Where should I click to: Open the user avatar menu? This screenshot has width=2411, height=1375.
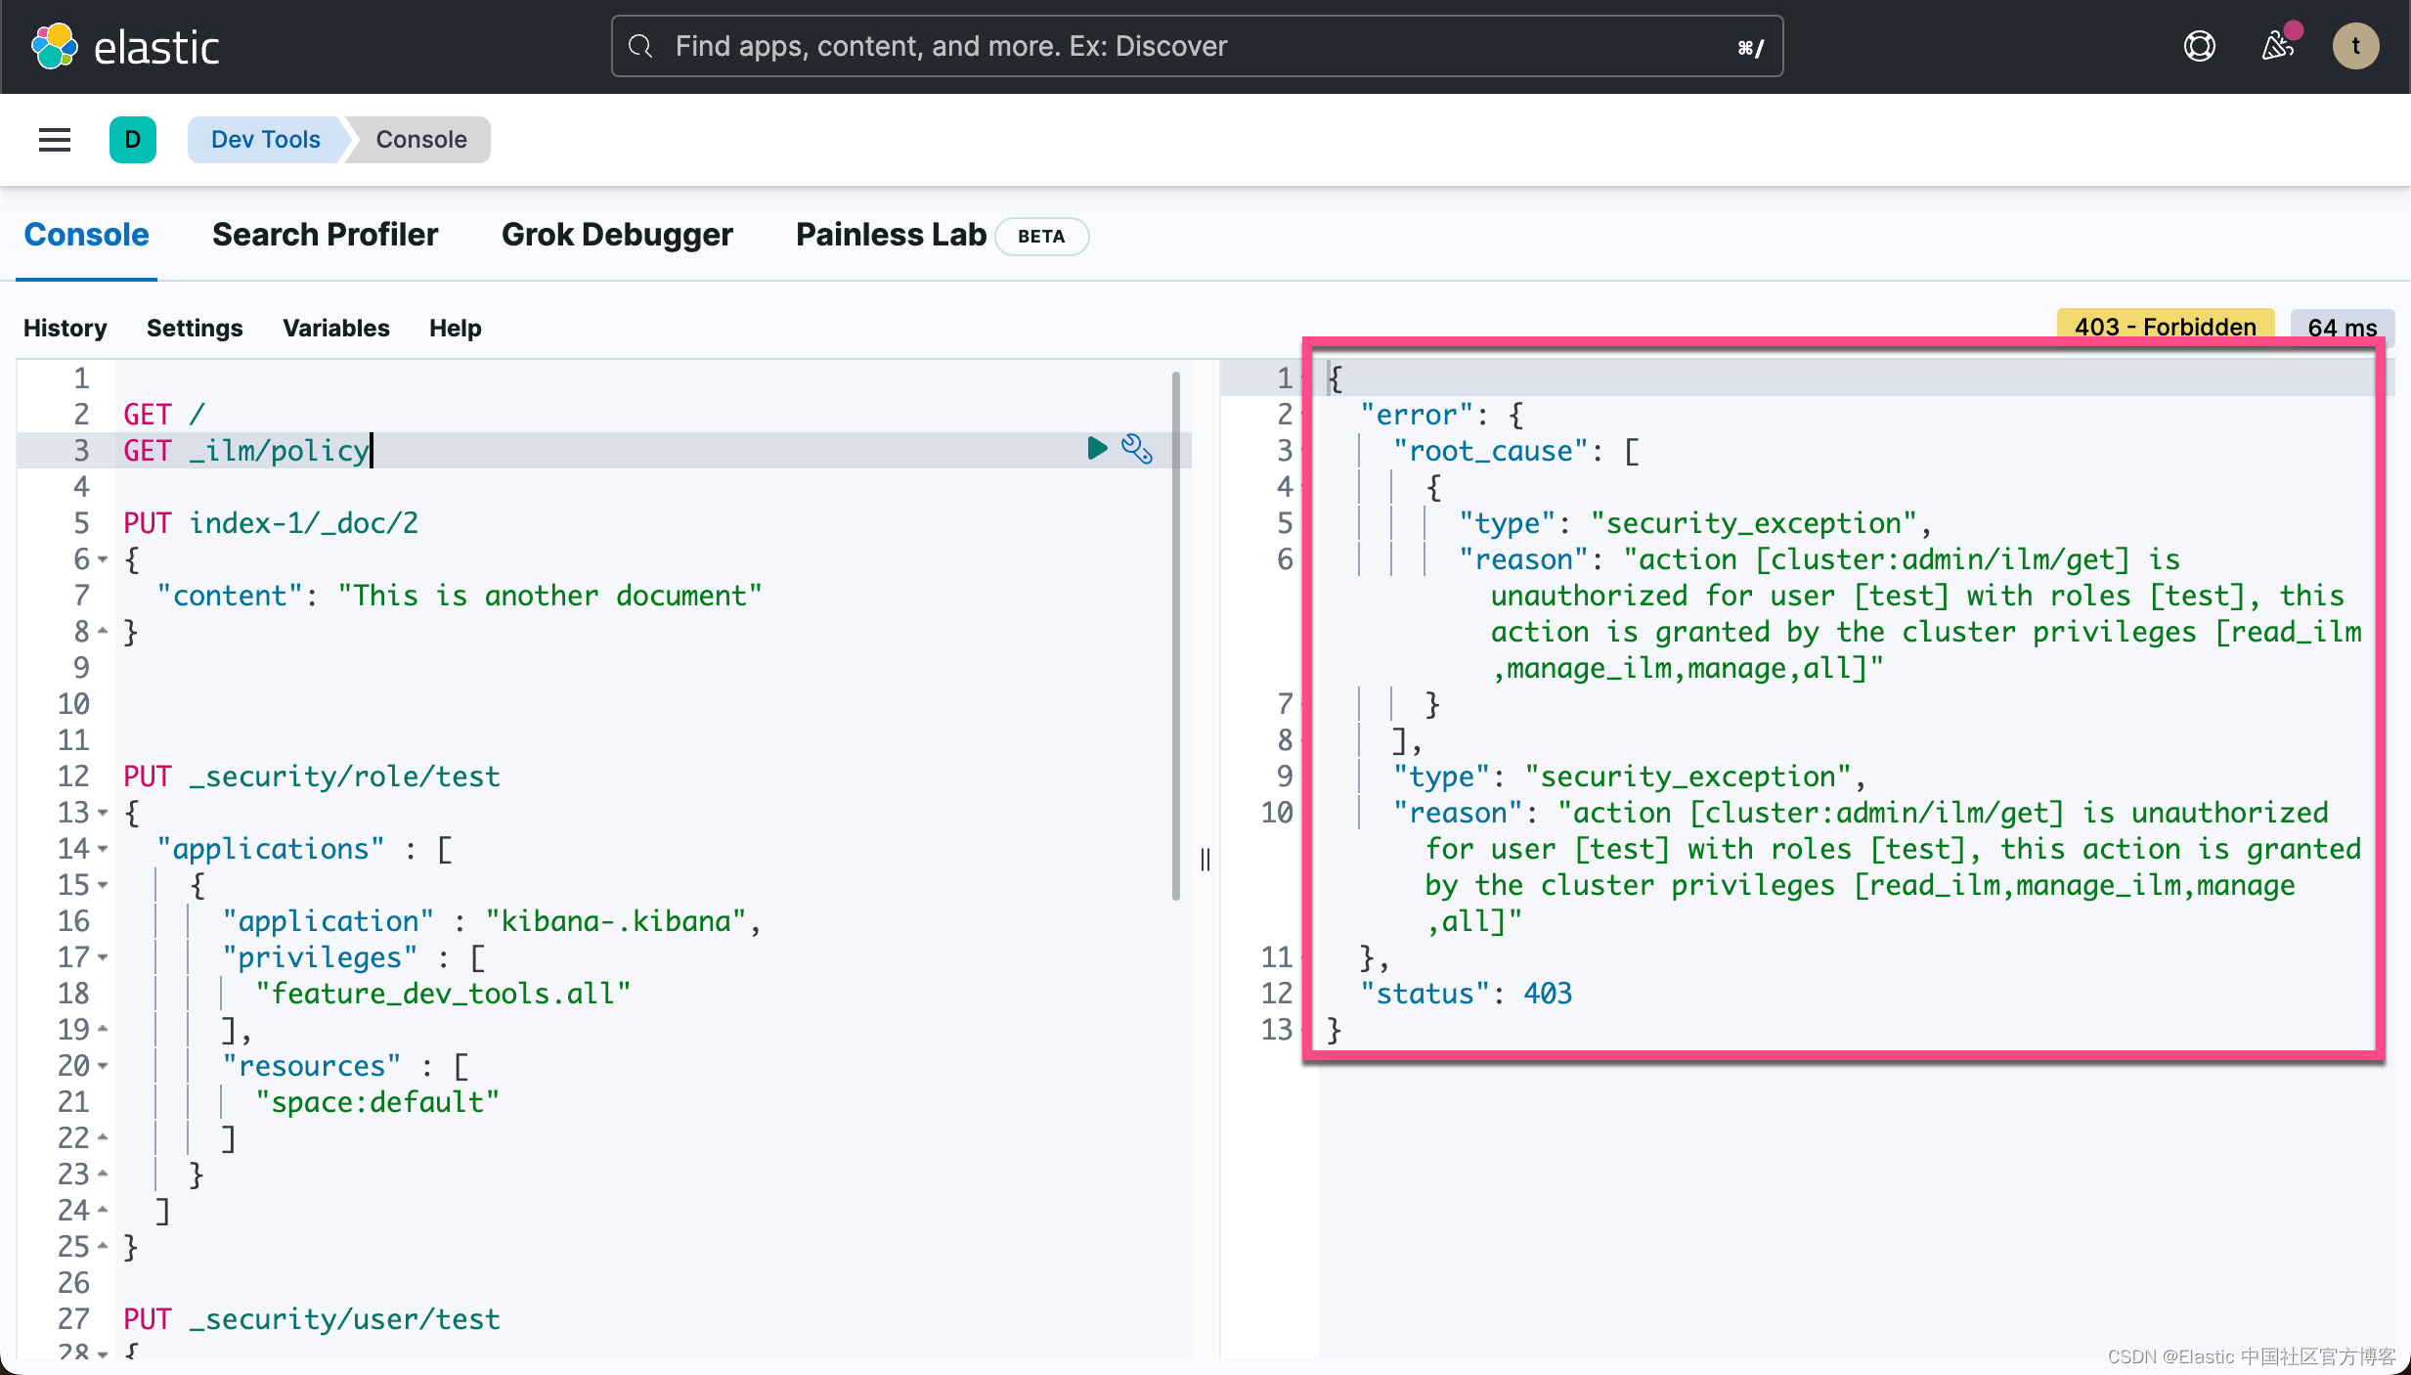pyautogui.click(x=2355, y=46)
